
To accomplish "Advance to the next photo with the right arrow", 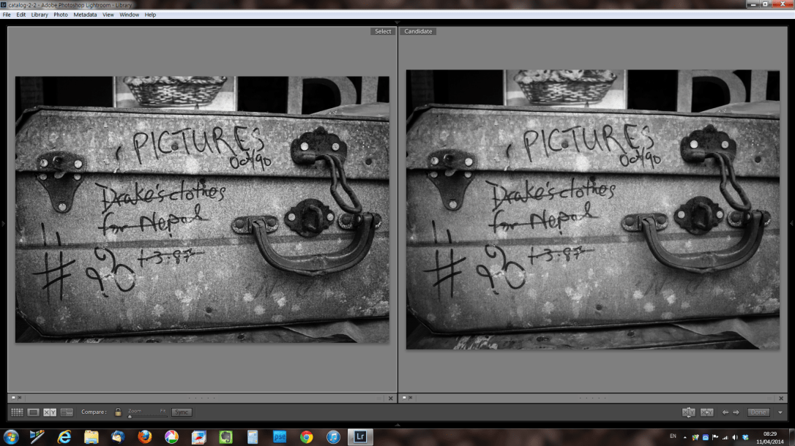I will pyautogui.click(x=736, y=411).
